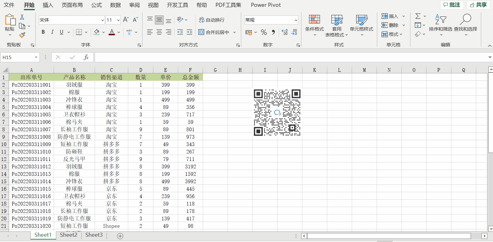This screenshot has width=493, height=242.
Task: Toggle center horizontal alignment
Action: pos(159,32)
